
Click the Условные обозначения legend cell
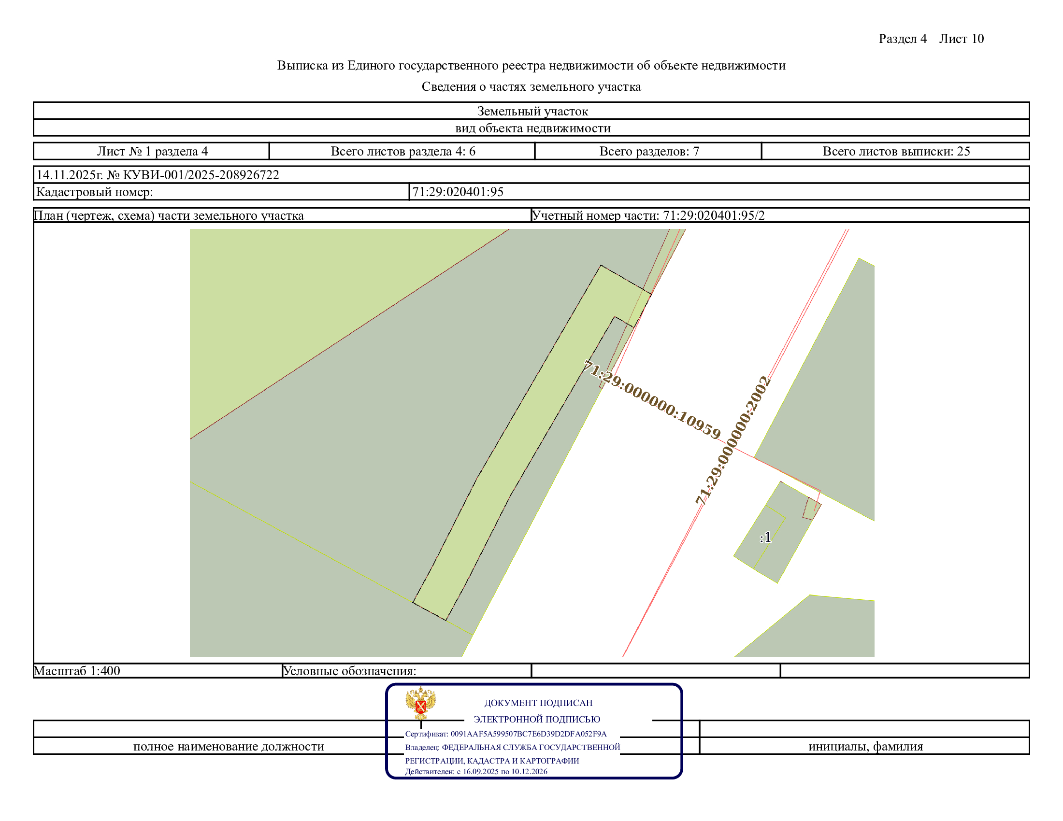(407, 671)
